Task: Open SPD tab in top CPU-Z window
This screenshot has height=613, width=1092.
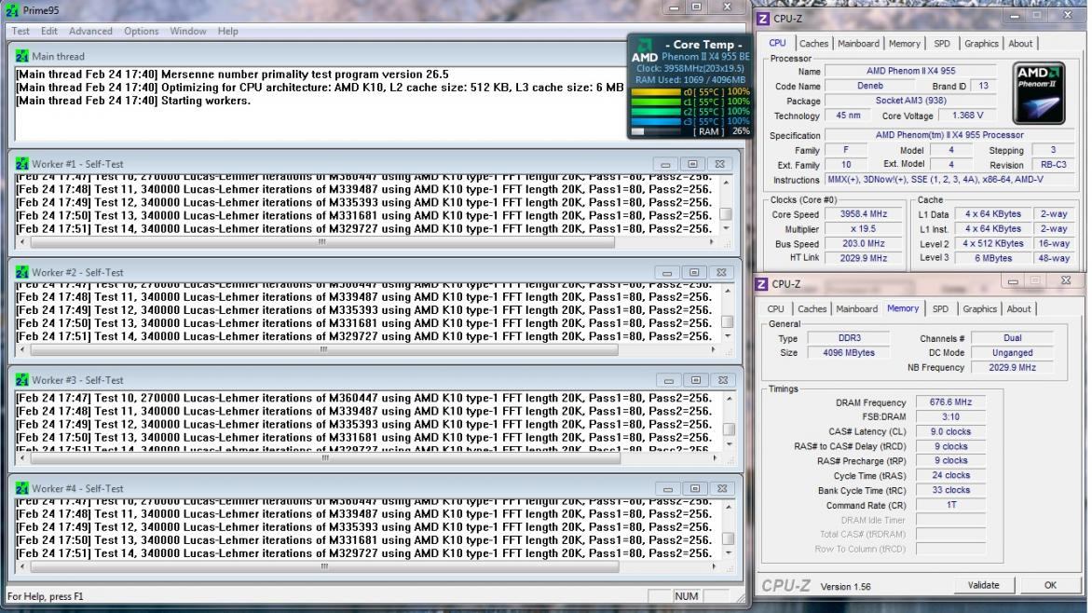Action: pos(942,43)
